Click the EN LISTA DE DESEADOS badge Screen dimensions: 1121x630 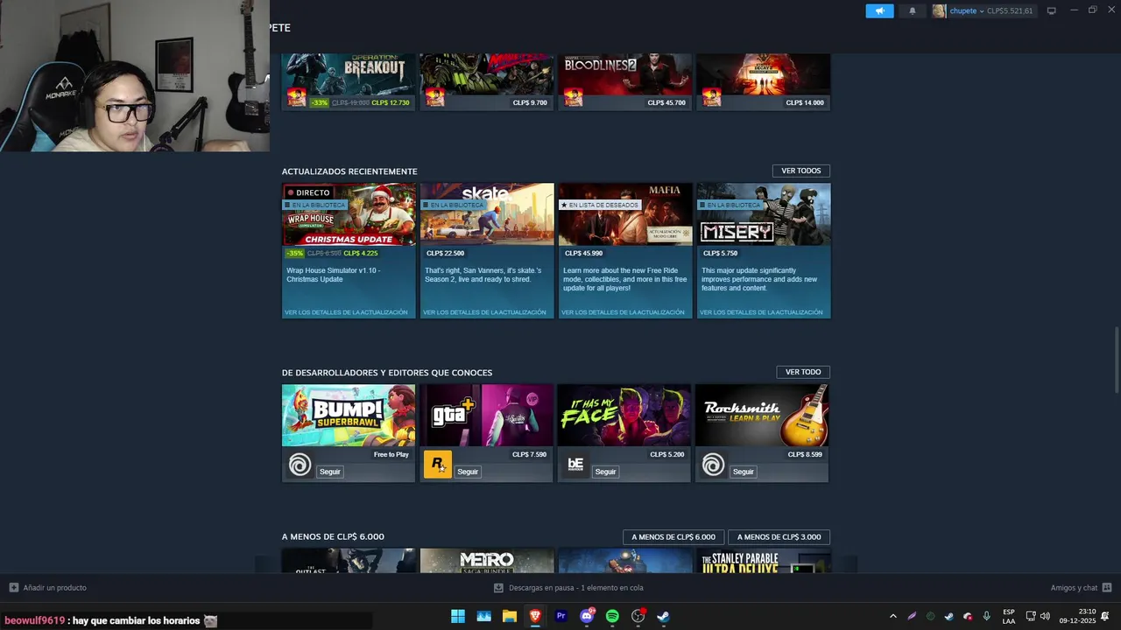(x=600, y=205)
